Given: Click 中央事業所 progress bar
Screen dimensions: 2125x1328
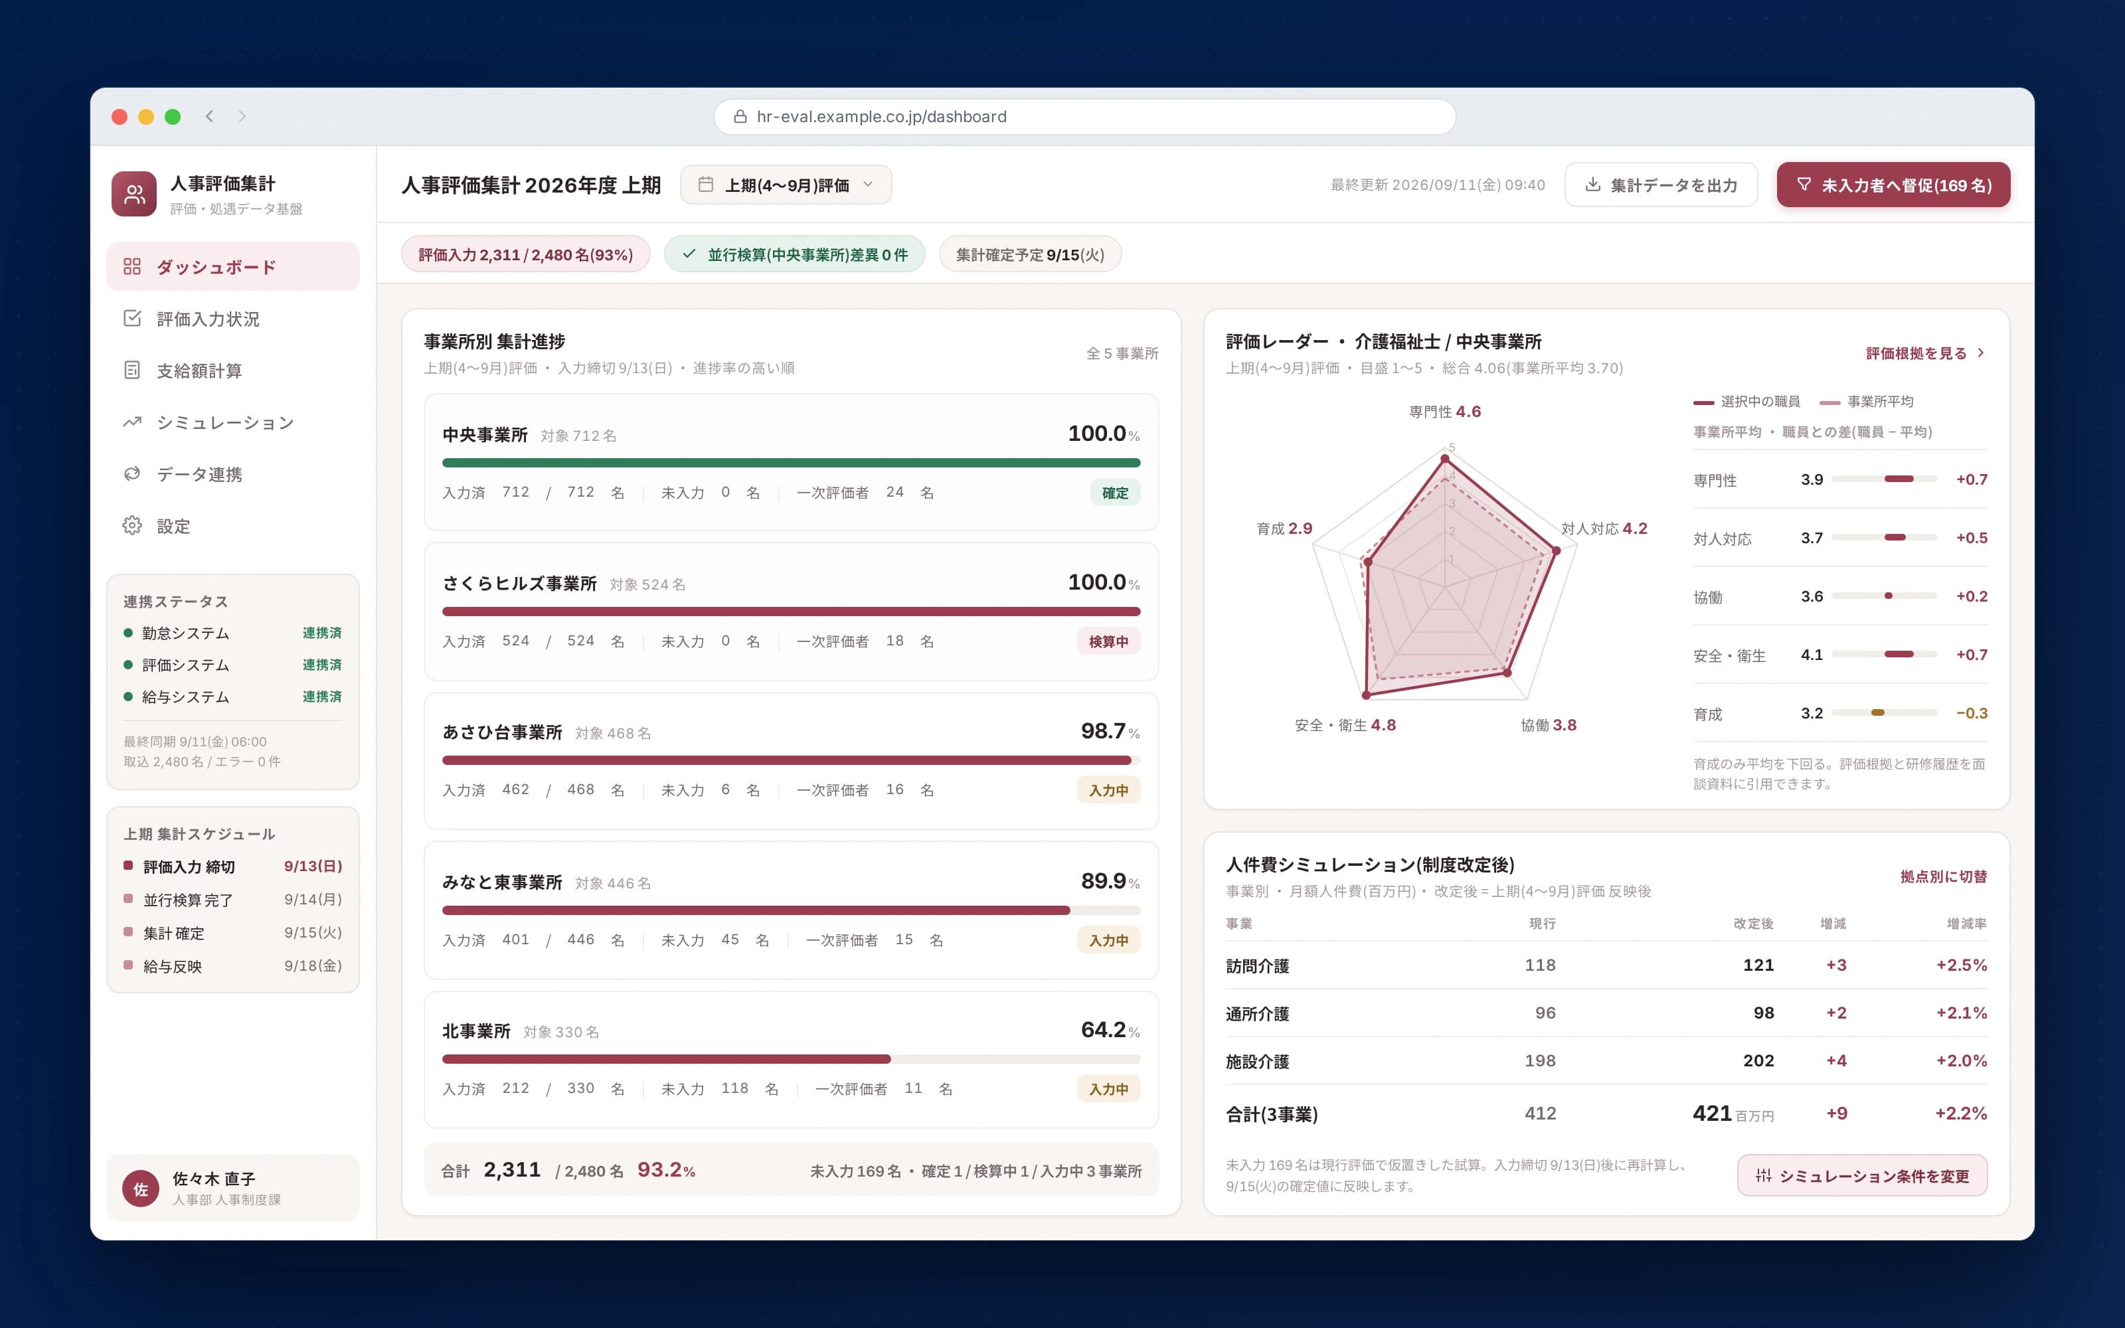Looking at the screenshot, I should [x=791, y=462].
